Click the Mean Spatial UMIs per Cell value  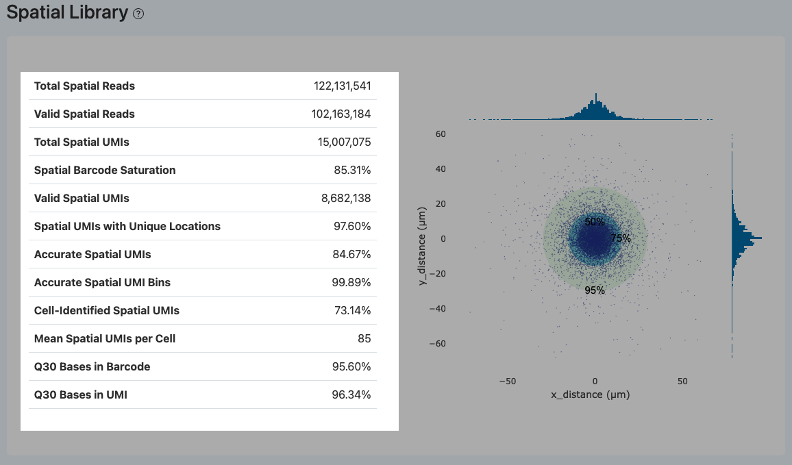pyautogui.click(x=365, y=338)
